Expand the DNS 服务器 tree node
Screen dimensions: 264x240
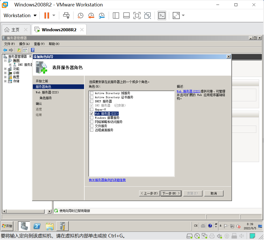pyautogui.click(x=10, y=65)
